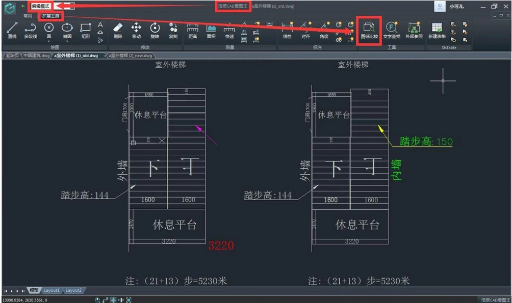The height and width of the screenshot is (303, 512).
Task: Go to previous layout tab arrow
Action: pyautogui.click(x=11, y=291)
